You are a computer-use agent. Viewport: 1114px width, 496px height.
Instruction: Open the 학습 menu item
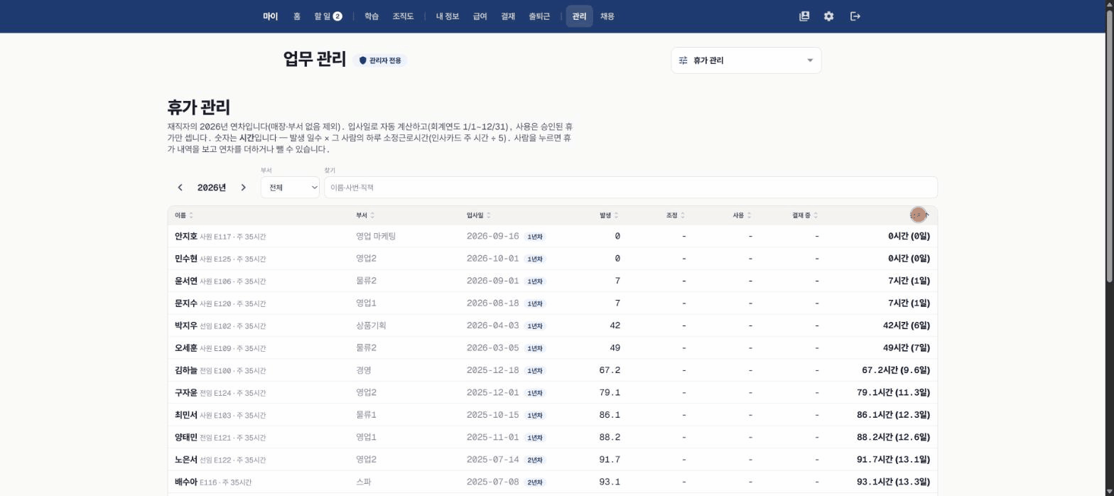tap(372, 16)
